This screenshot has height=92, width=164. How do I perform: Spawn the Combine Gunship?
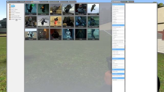(93, 9)
